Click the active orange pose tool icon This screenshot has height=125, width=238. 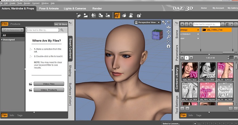click(x=117, y=15)
